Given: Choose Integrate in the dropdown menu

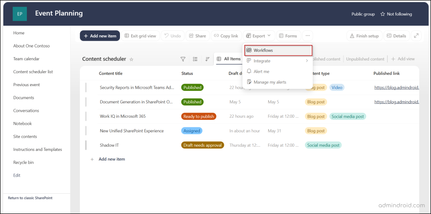Looking at the screenshot, I should click(278, 61).
